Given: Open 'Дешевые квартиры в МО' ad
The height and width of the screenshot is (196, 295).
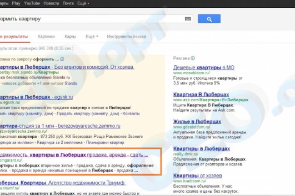Looking at the screenshot, I should [204, 67].
